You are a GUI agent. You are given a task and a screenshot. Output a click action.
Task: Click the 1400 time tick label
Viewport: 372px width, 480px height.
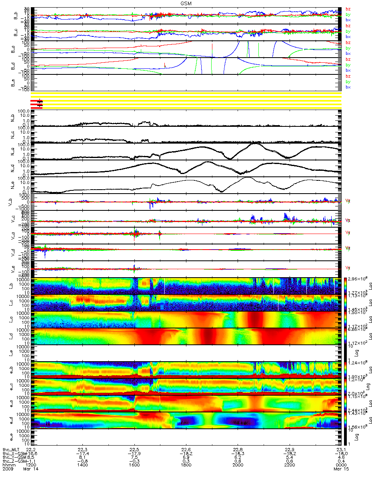pos(83,466)
